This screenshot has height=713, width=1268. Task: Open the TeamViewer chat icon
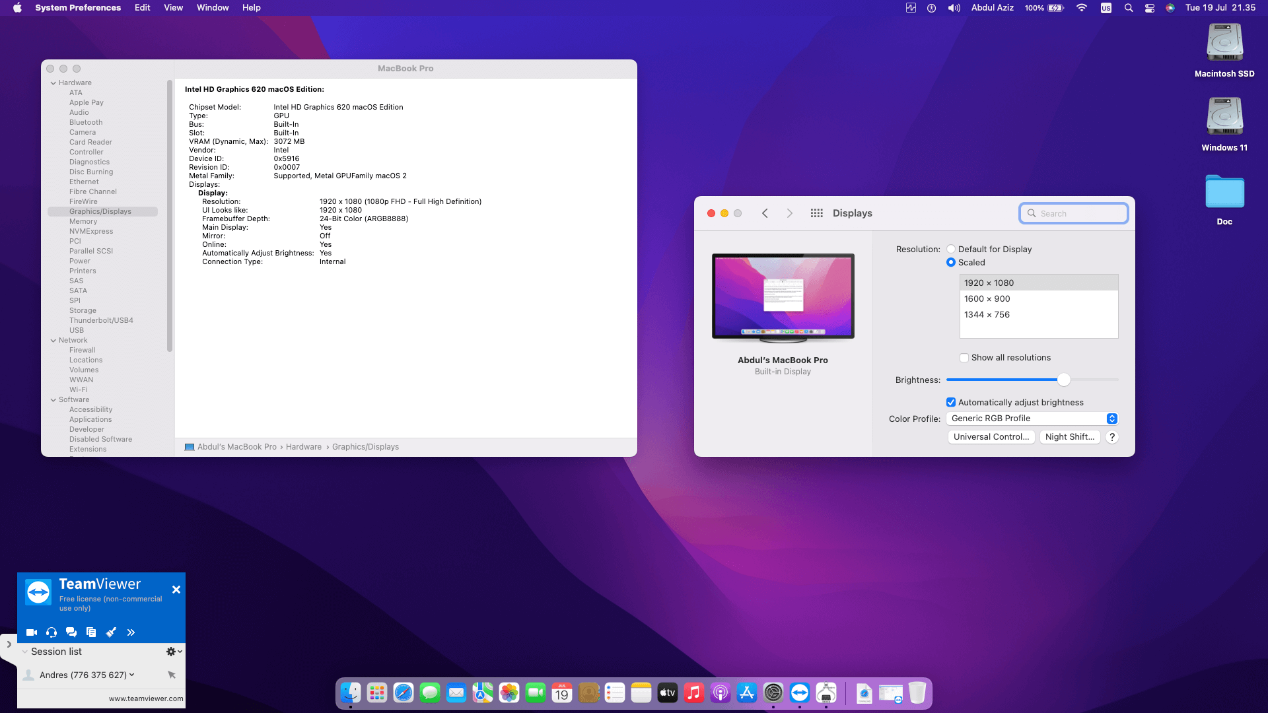click(71, 632)
